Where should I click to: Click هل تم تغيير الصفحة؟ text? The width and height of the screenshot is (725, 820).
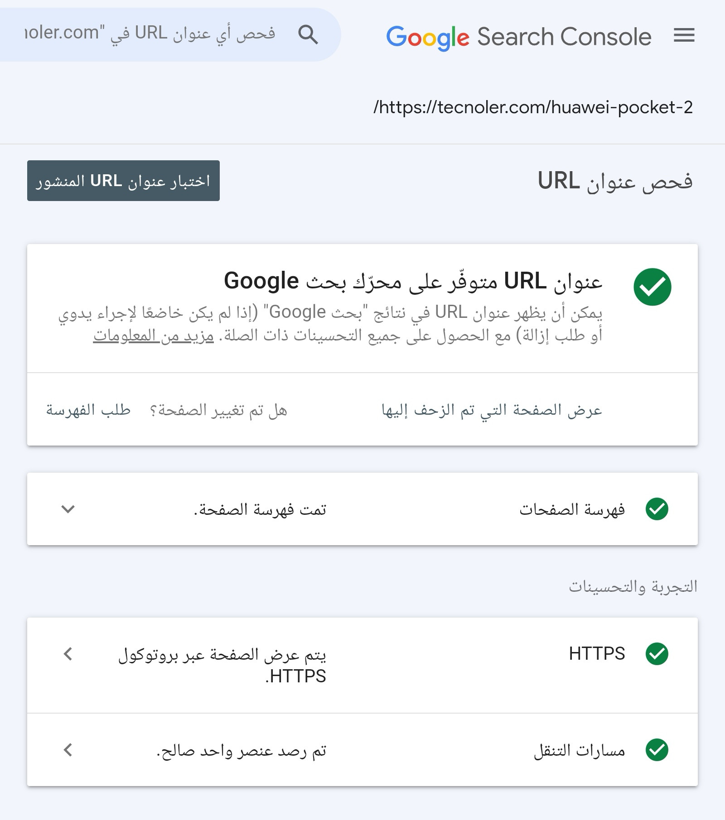click(x=218, y=410)
